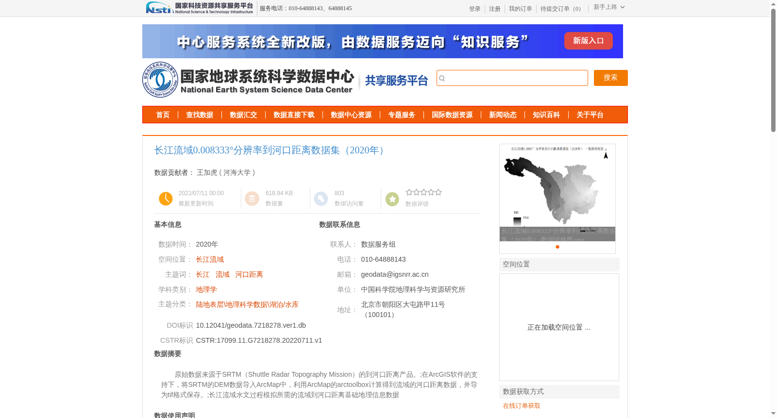
Task: Click the 新版入口 banner button
Action: coord(588,41)
